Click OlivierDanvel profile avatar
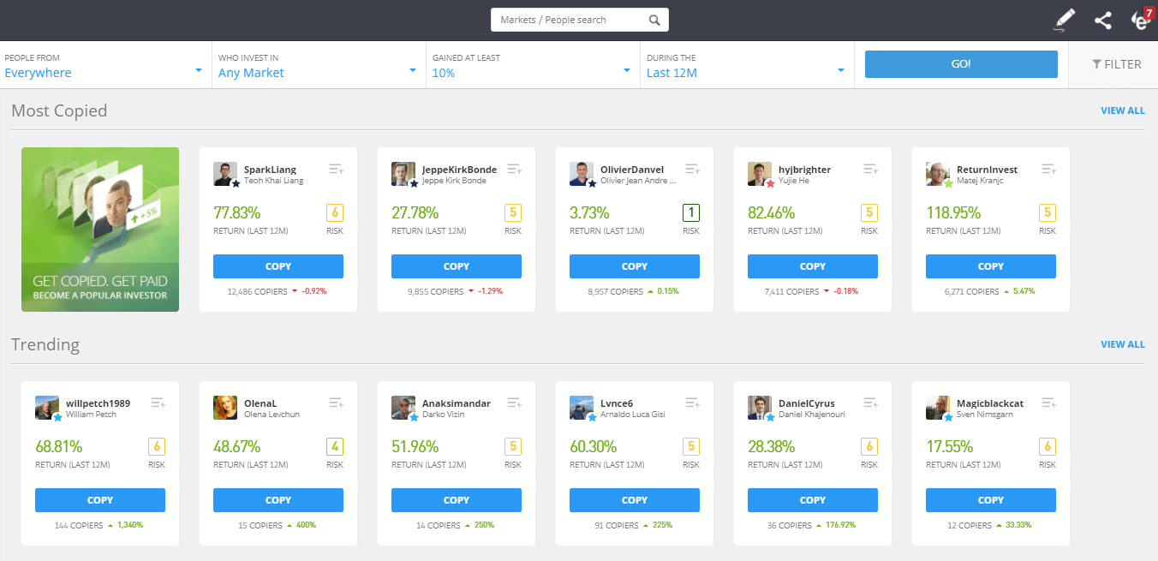 (582, 174)
